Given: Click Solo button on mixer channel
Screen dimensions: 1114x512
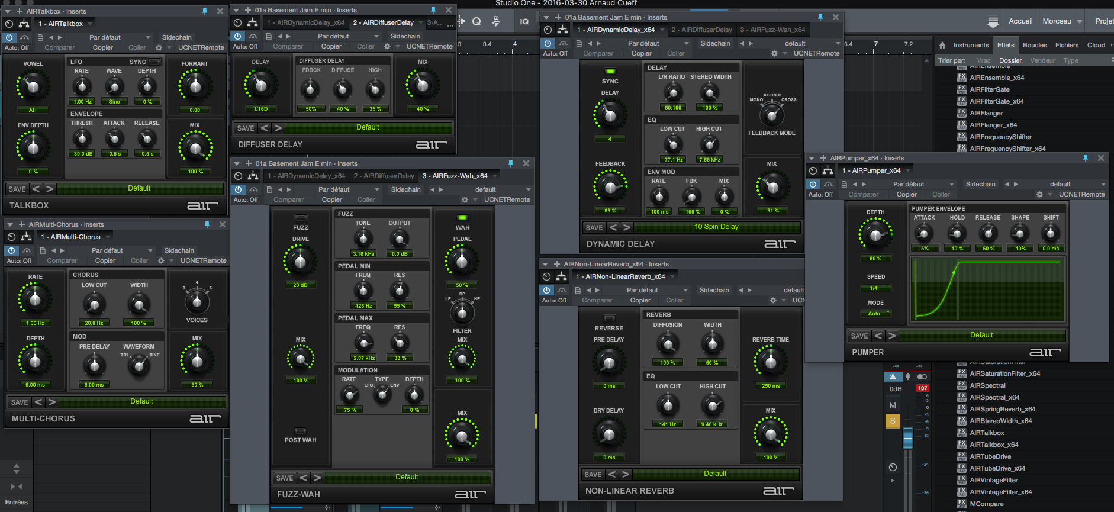Looking at the screenshot, I should (x=893, y=421).
